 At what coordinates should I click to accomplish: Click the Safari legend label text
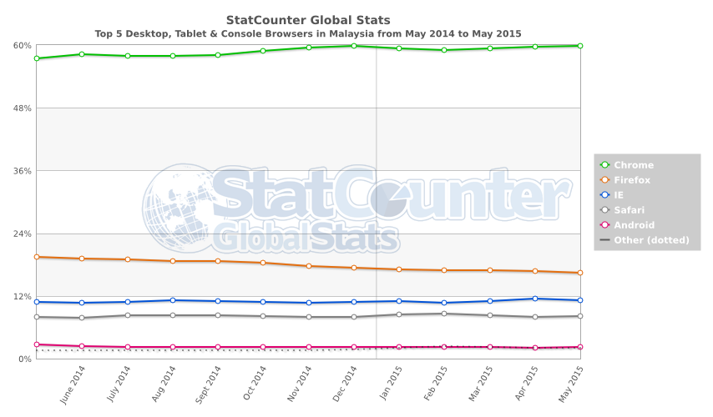(629, 210)
